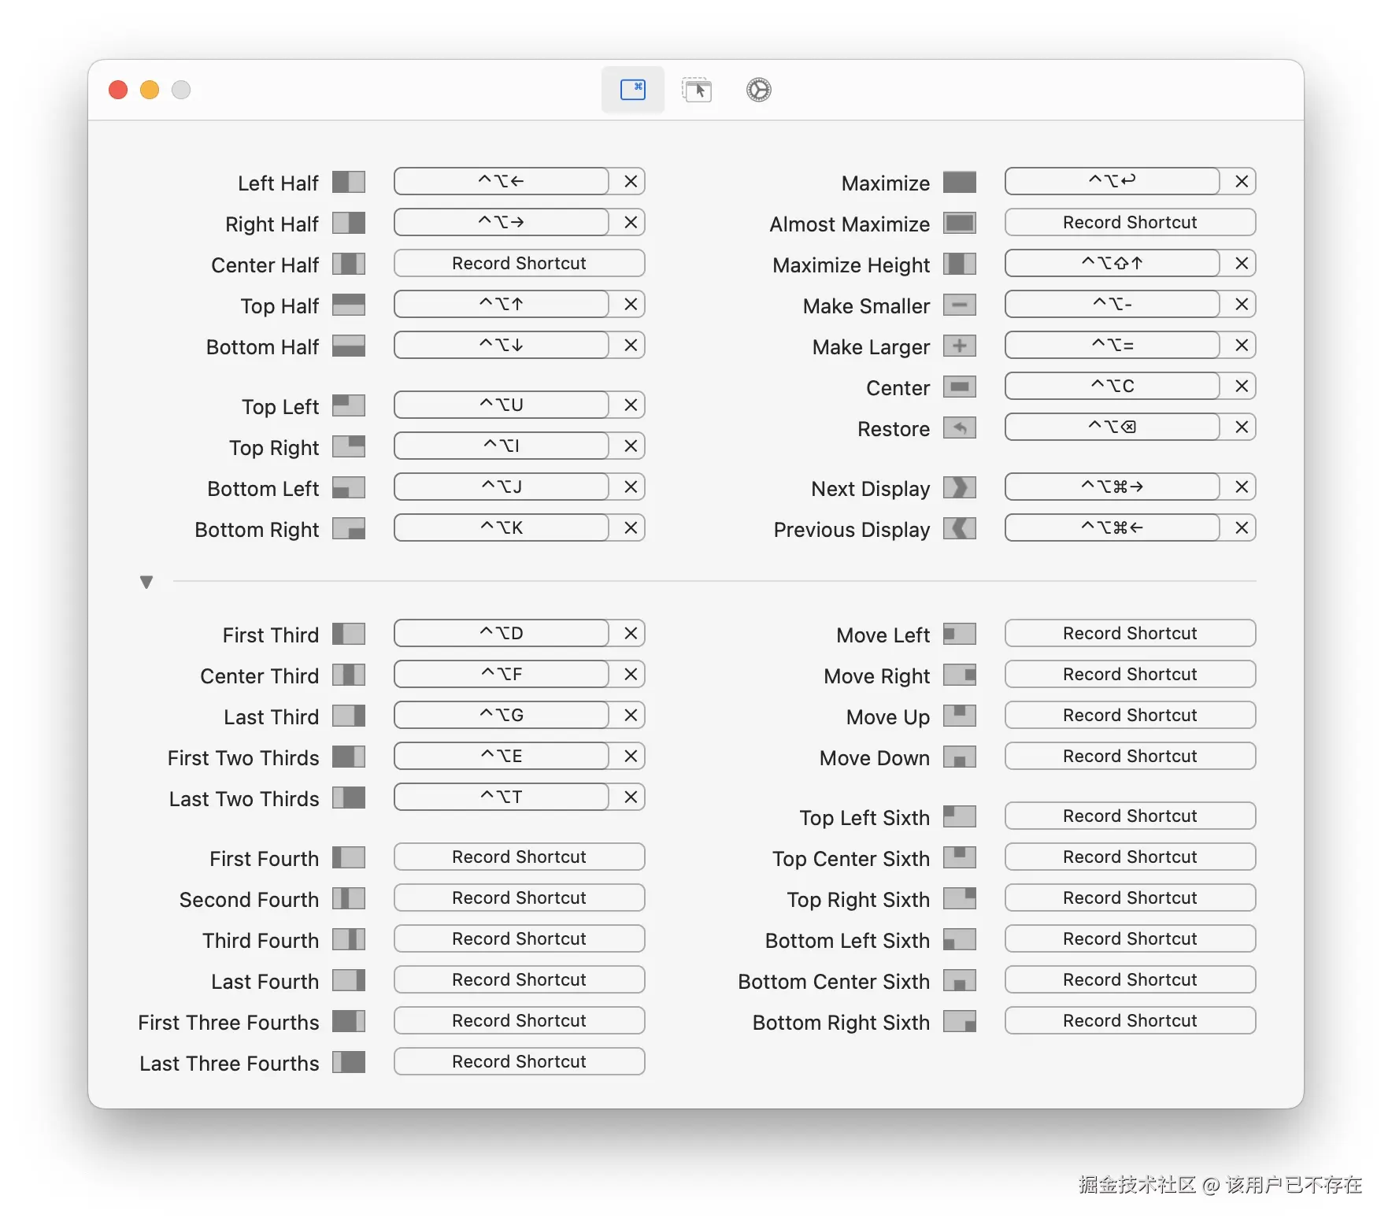The image size is (1392, 1225).
Task: Click the First Third layout icon
Action: [349, 634]
